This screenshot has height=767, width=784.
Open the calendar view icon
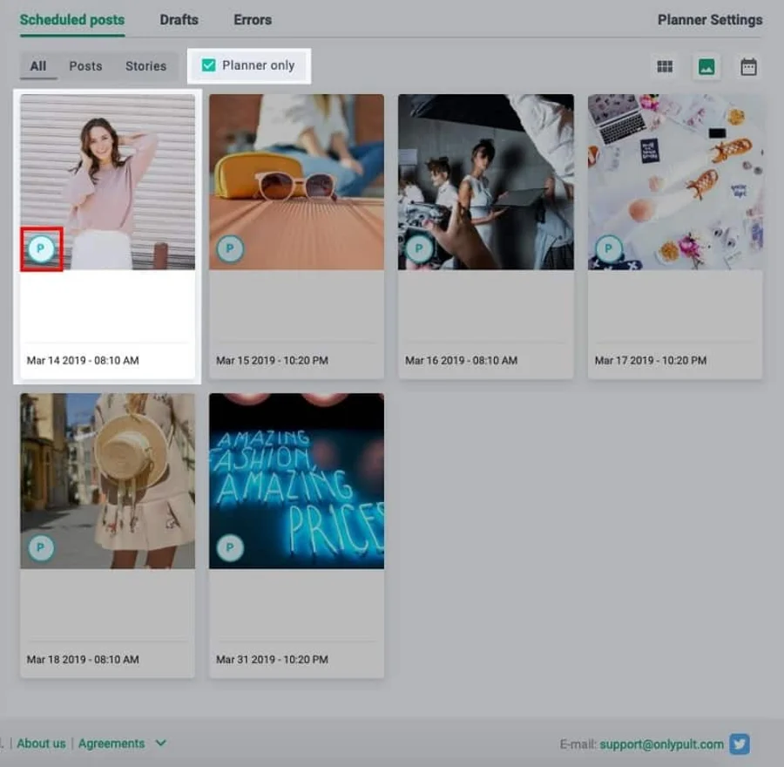(748, 67)
